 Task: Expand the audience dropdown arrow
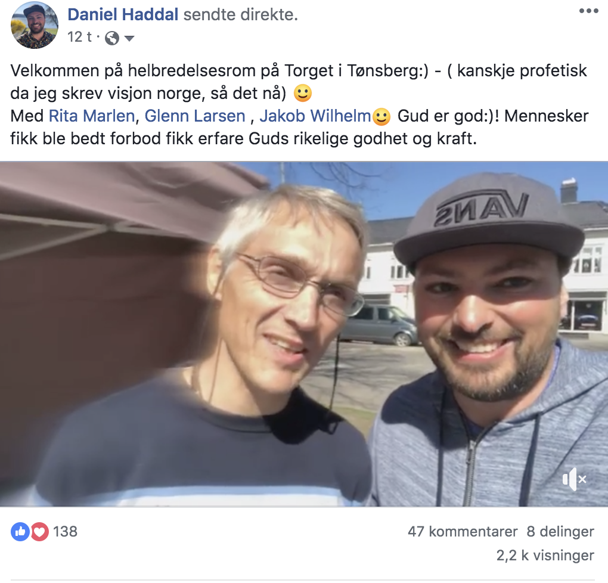click(x=129, y=38)
